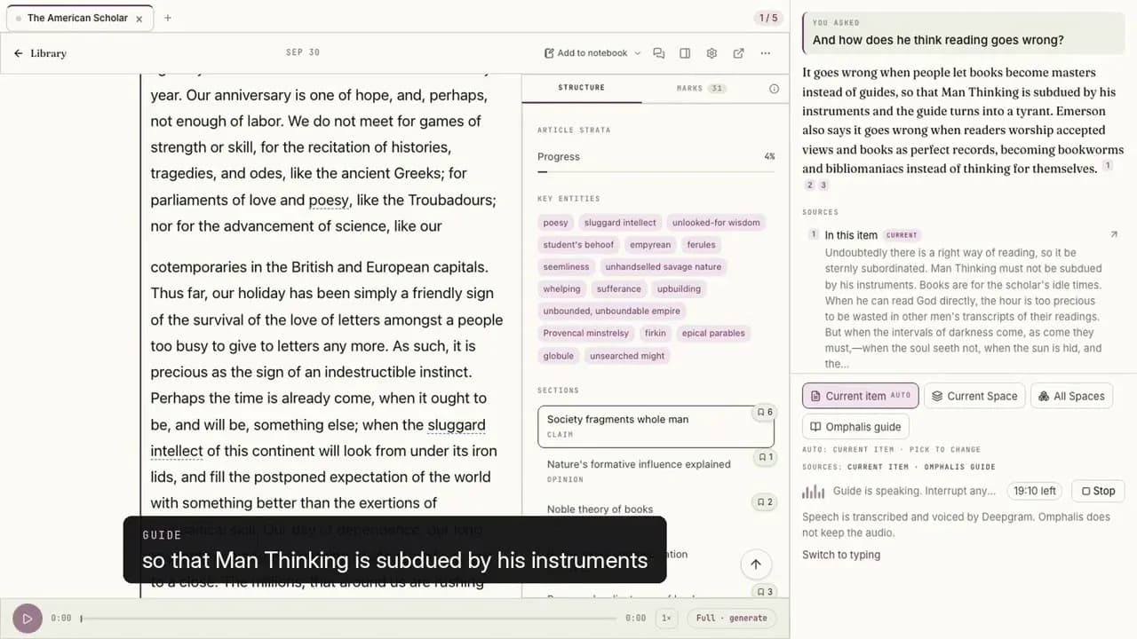Image resolution: width=1137 pixels, height=639 pixels.
Task: Open section 'Society fragments whole man'
Action: (656, 426)
